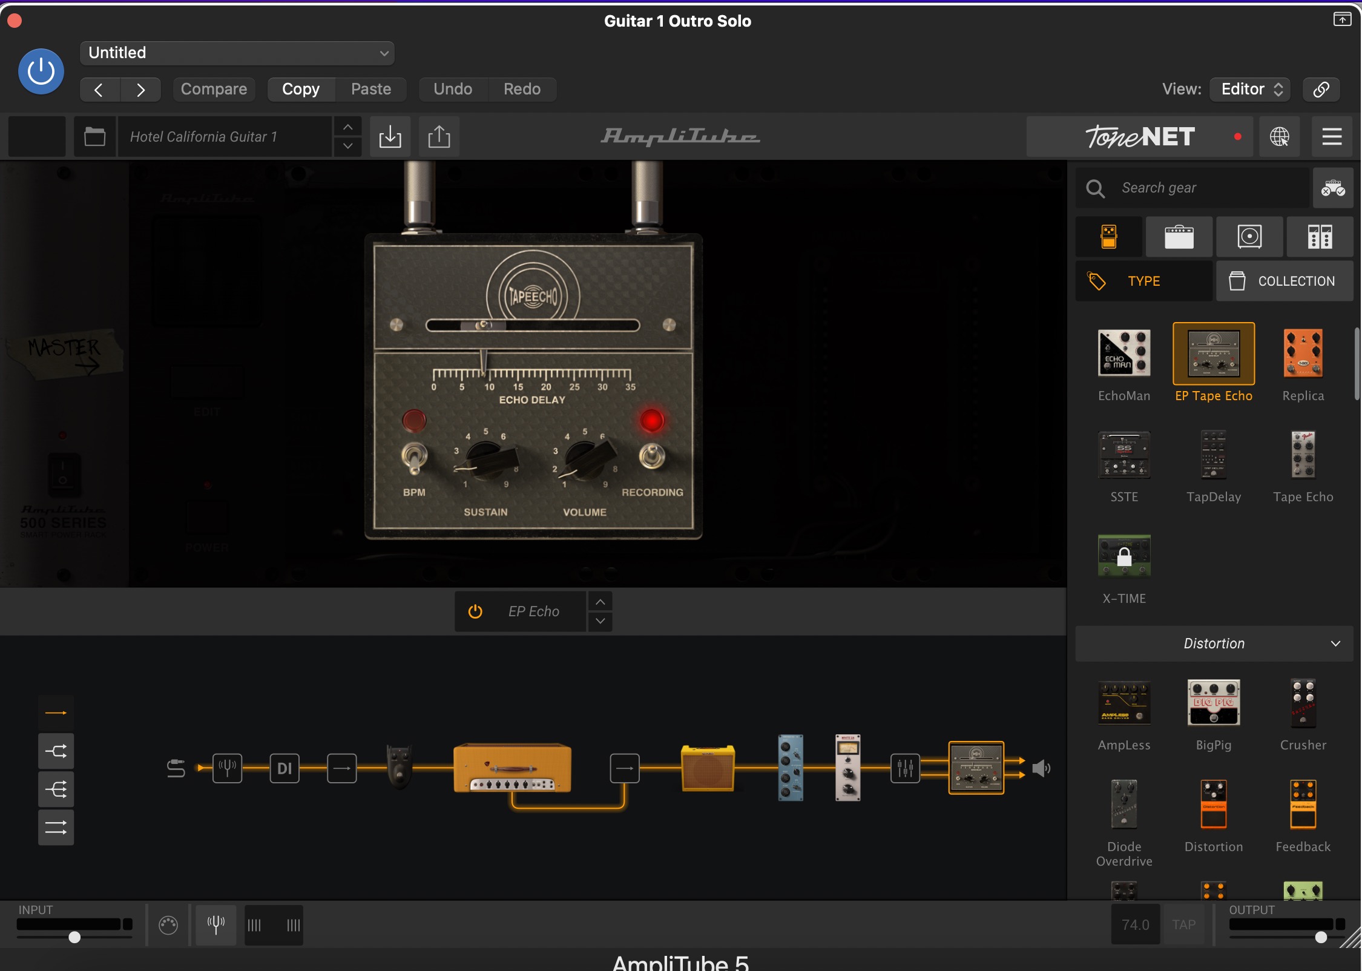Click the globe web icon

tap(1279, 137)
